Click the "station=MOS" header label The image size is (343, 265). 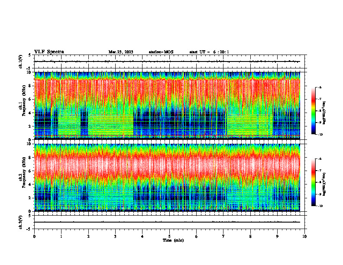click(161, 52)
